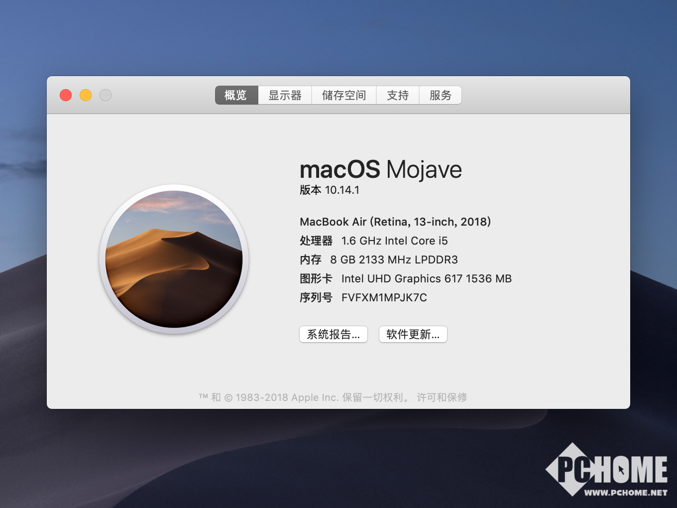Select the 储存空间 tab

click(x=344, y=95)
